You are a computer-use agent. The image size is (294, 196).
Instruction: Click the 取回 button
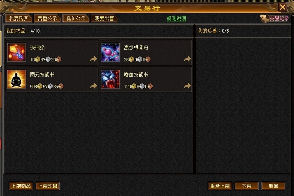pyautogui.click(x=273, y=186)
